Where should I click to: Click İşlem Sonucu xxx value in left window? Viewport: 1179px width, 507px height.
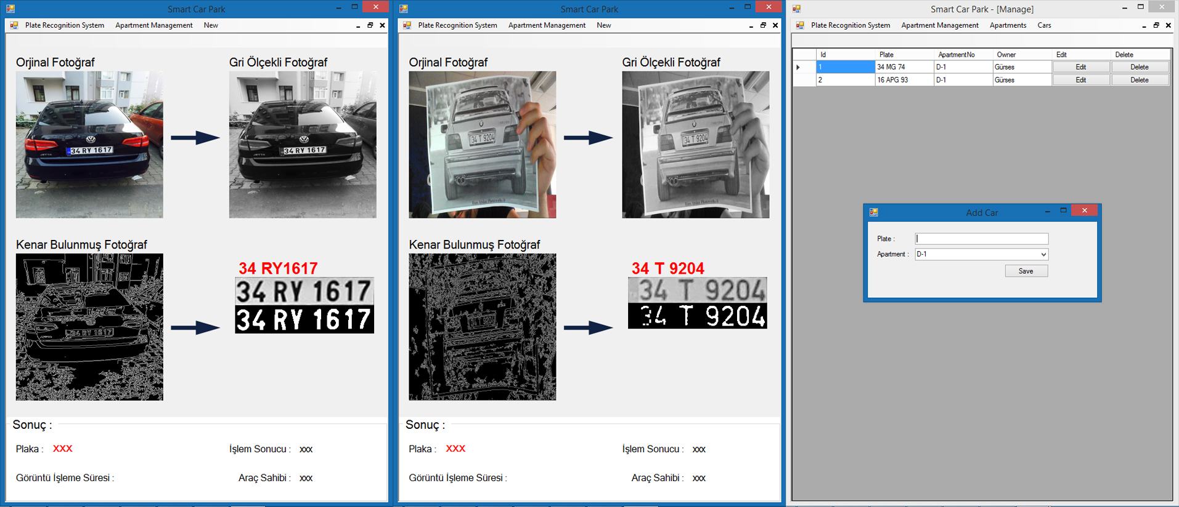[306, 449]
